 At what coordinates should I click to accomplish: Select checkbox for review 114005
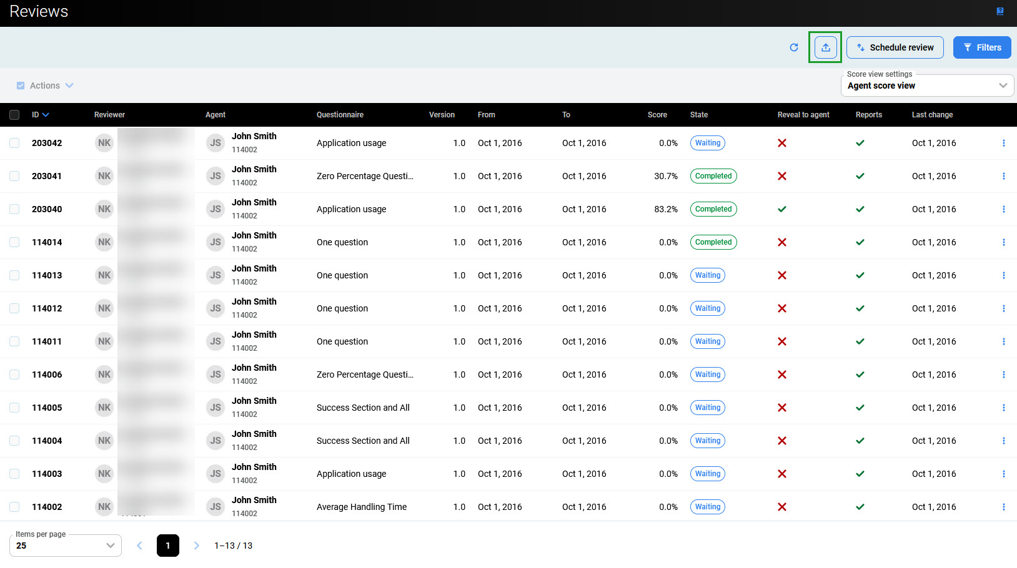[x=14, y=408]
